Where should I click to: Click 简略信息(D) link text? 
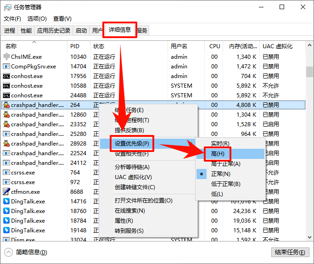tap(32, 252)
